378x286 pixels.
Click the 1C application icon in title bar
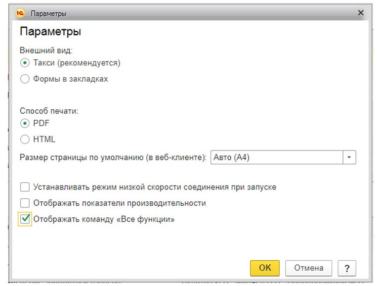[20, 13]
